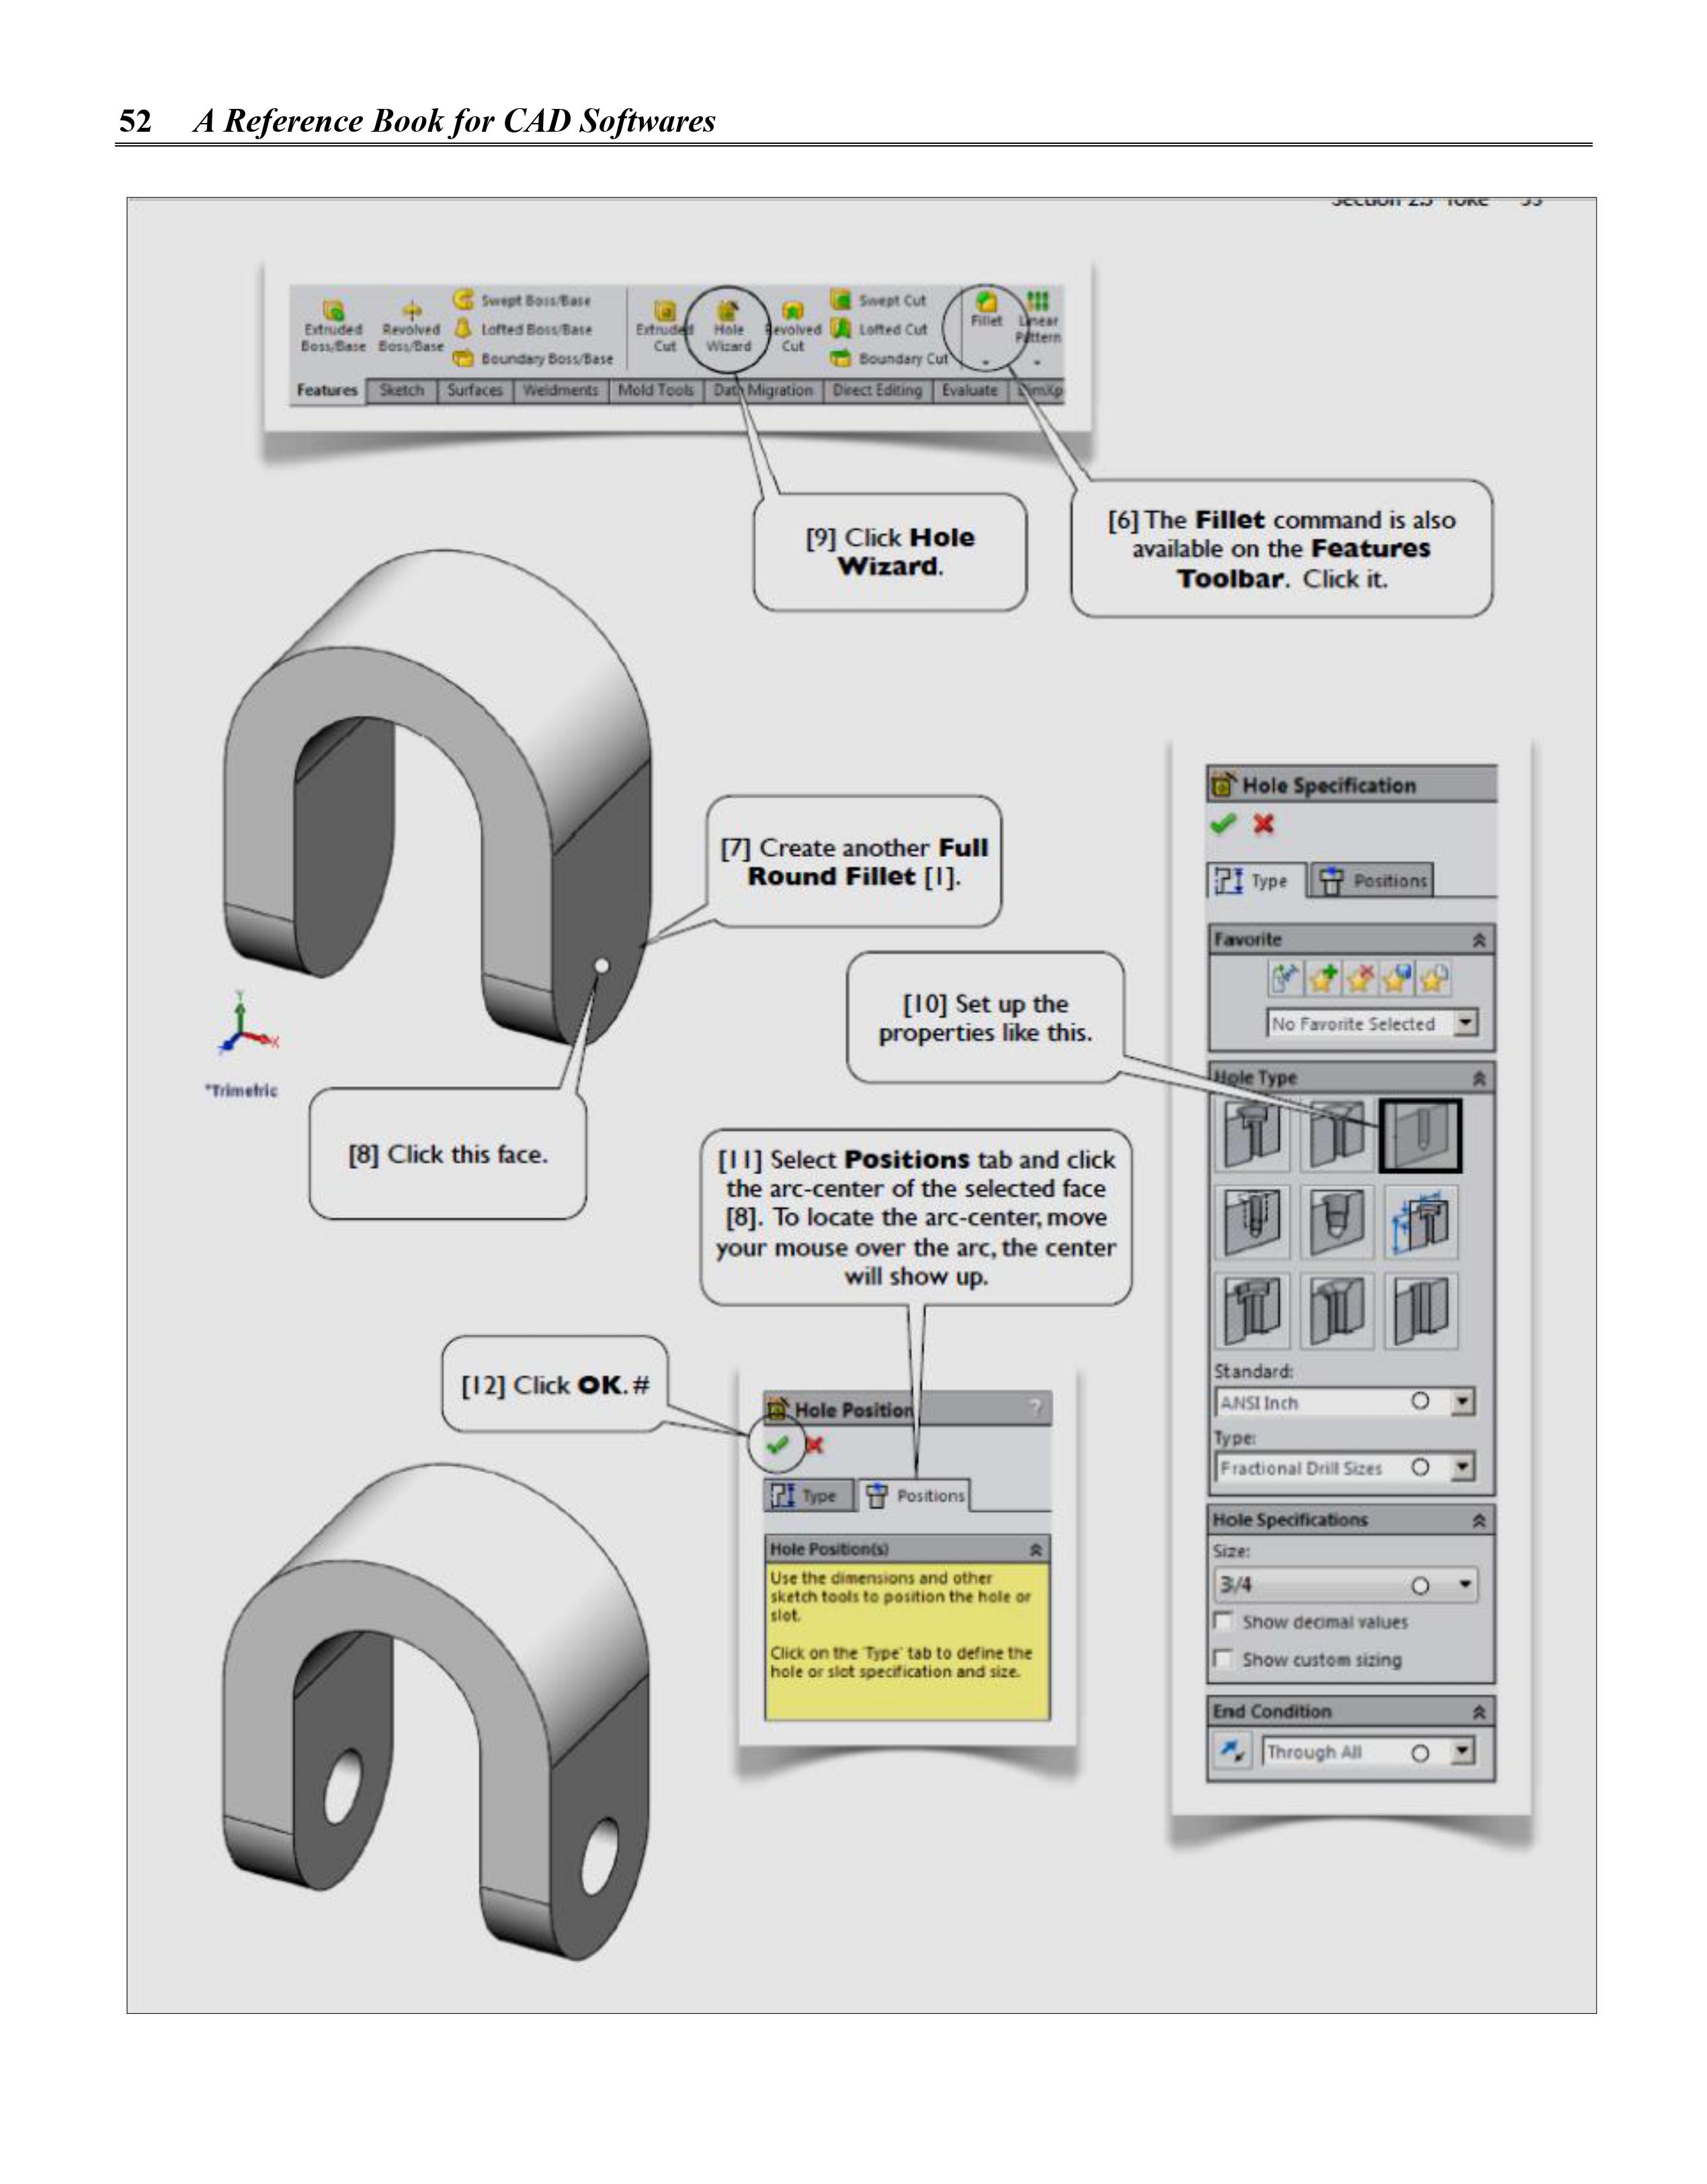Enable Show custom sizing checkbox
This screenshot has height=2184, width=1707.
(x=1223, y=1659)
